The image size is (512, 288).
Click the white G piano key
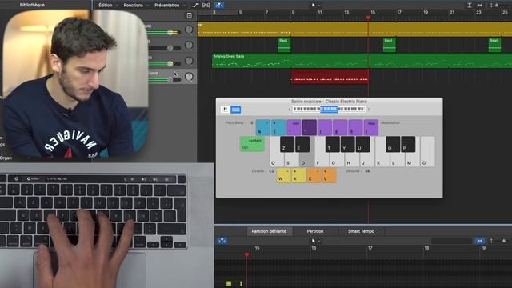tap(337, 160)
